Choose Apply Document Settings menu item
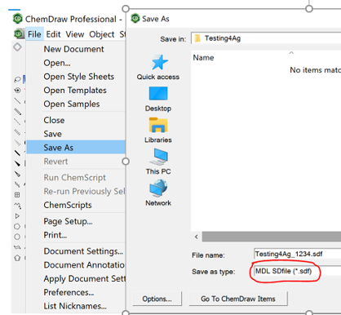Screen dimensions: 341x315 (76, 278)
